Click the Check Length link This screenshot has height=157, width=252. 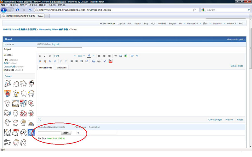[x=215, y=120]
